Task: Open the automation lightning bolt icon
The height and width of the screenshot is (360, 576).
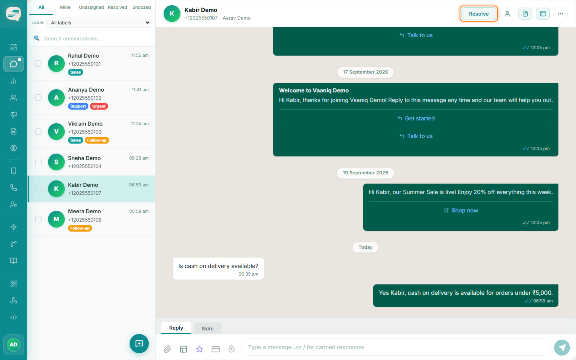Action: point(14,227)
